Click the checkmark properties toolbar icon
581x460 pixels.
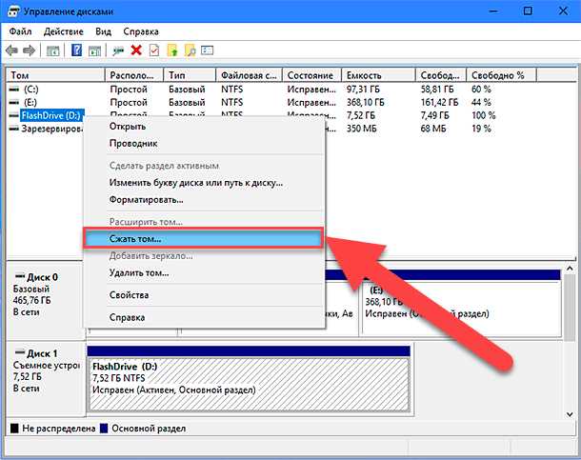pyautogui.click(x=154, y=50)
